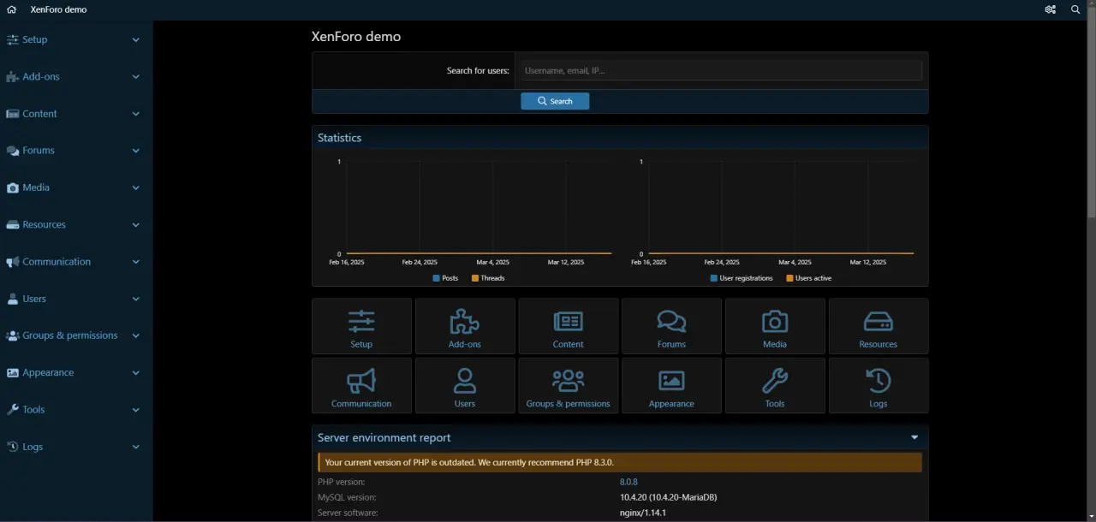Image resolution: width=1096 pixels, height=522 pixels.
Task: Click the XenForo demo link in top bar
Action: [58, 9]
